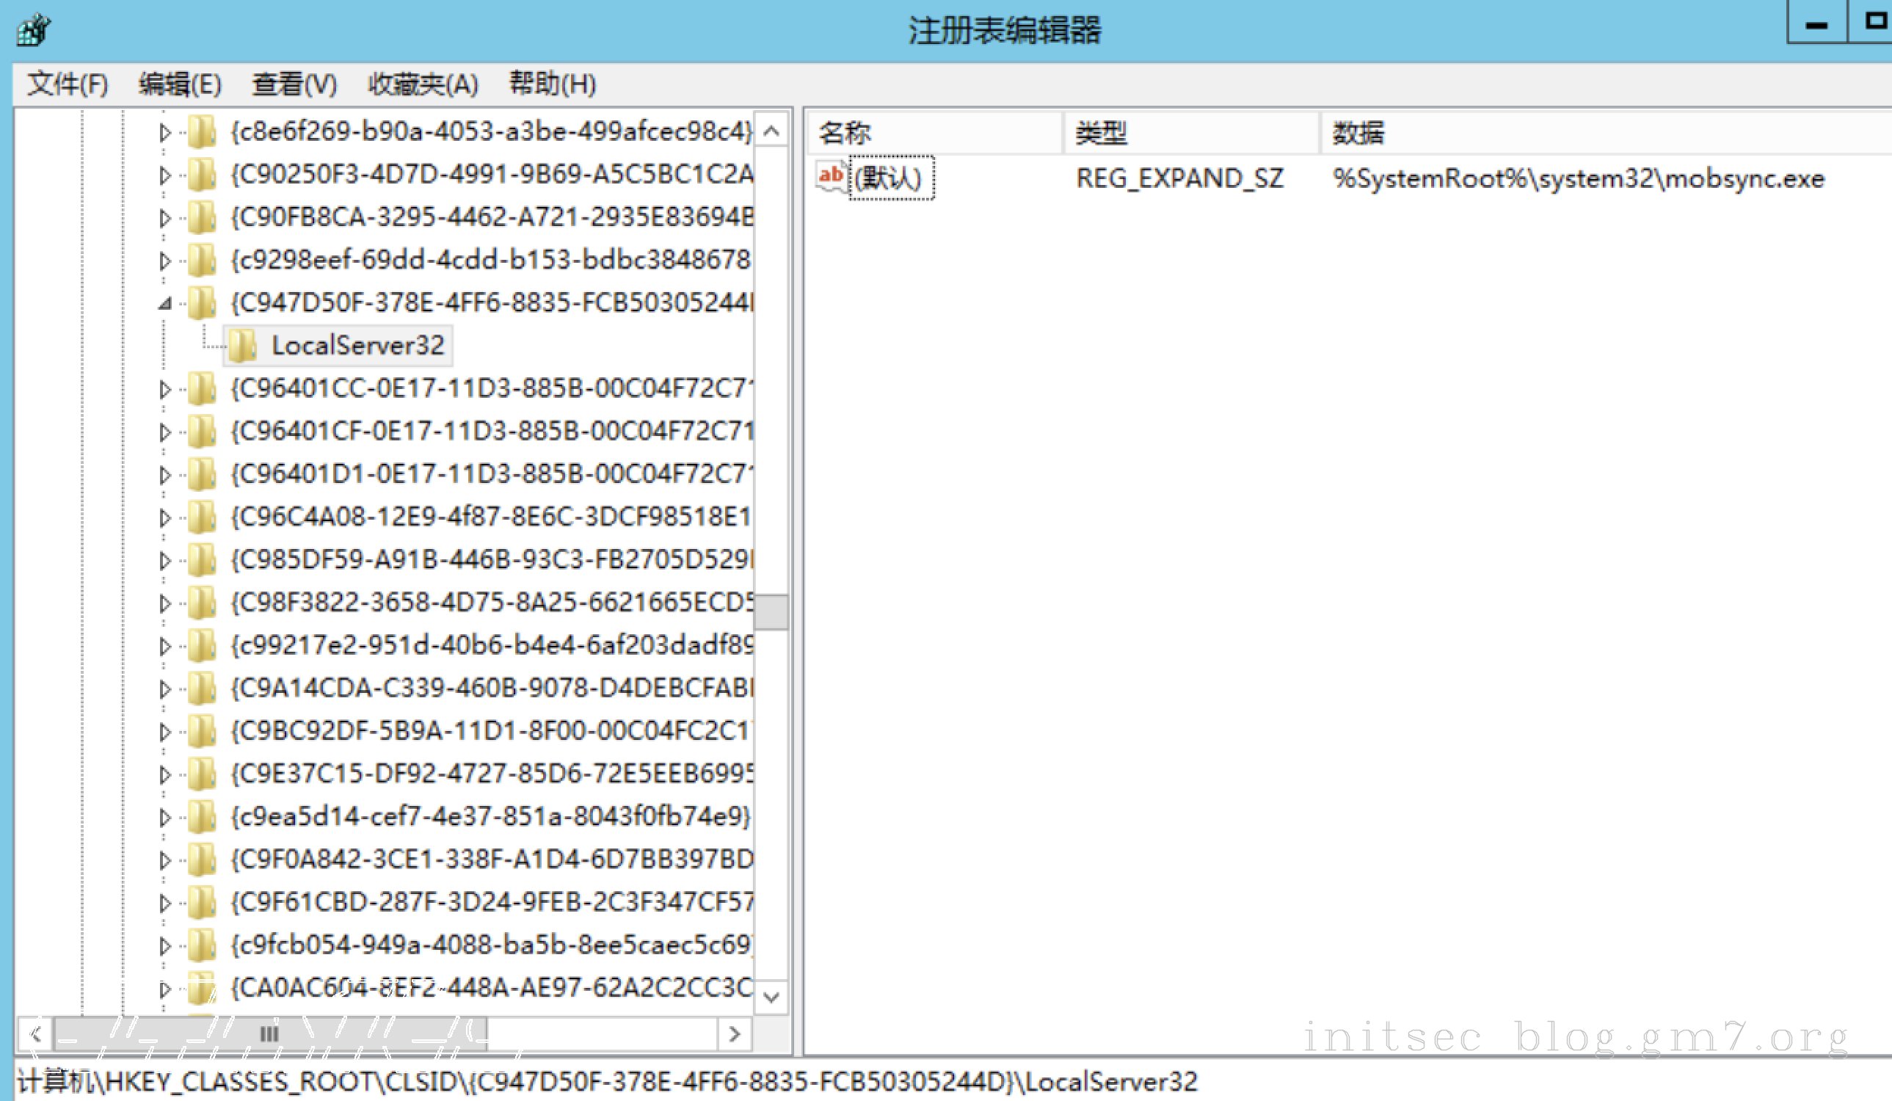
Task: Click folder icon of {C90250F3-4D7D-4991 key
Action: point(201,175)
